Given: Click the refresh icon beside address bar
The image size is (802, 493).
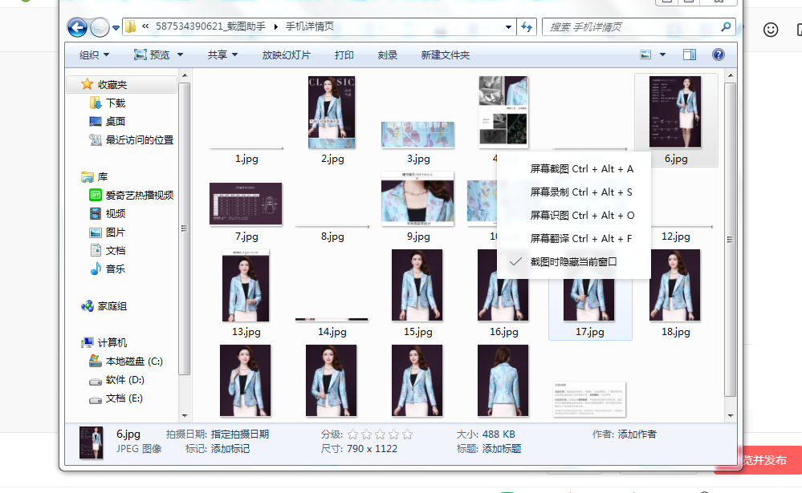Looking at the screenshot, I should click(x=527, y=27).
